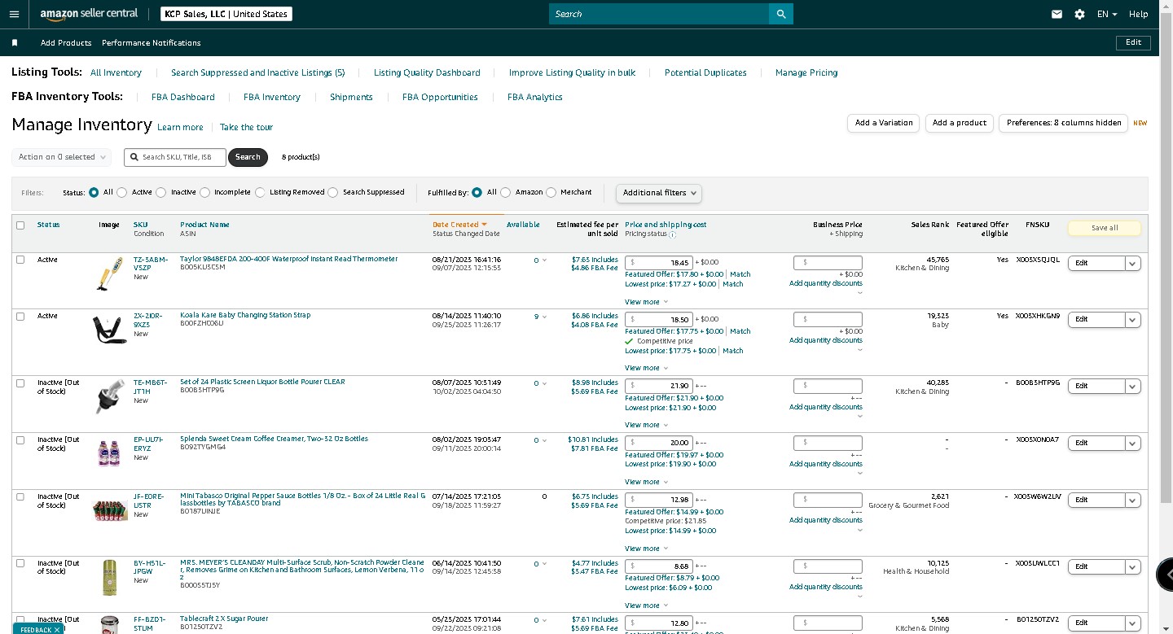Click the pricing status info icon
Viewport: 1173px width, 634px height.
tap(673, 234)
